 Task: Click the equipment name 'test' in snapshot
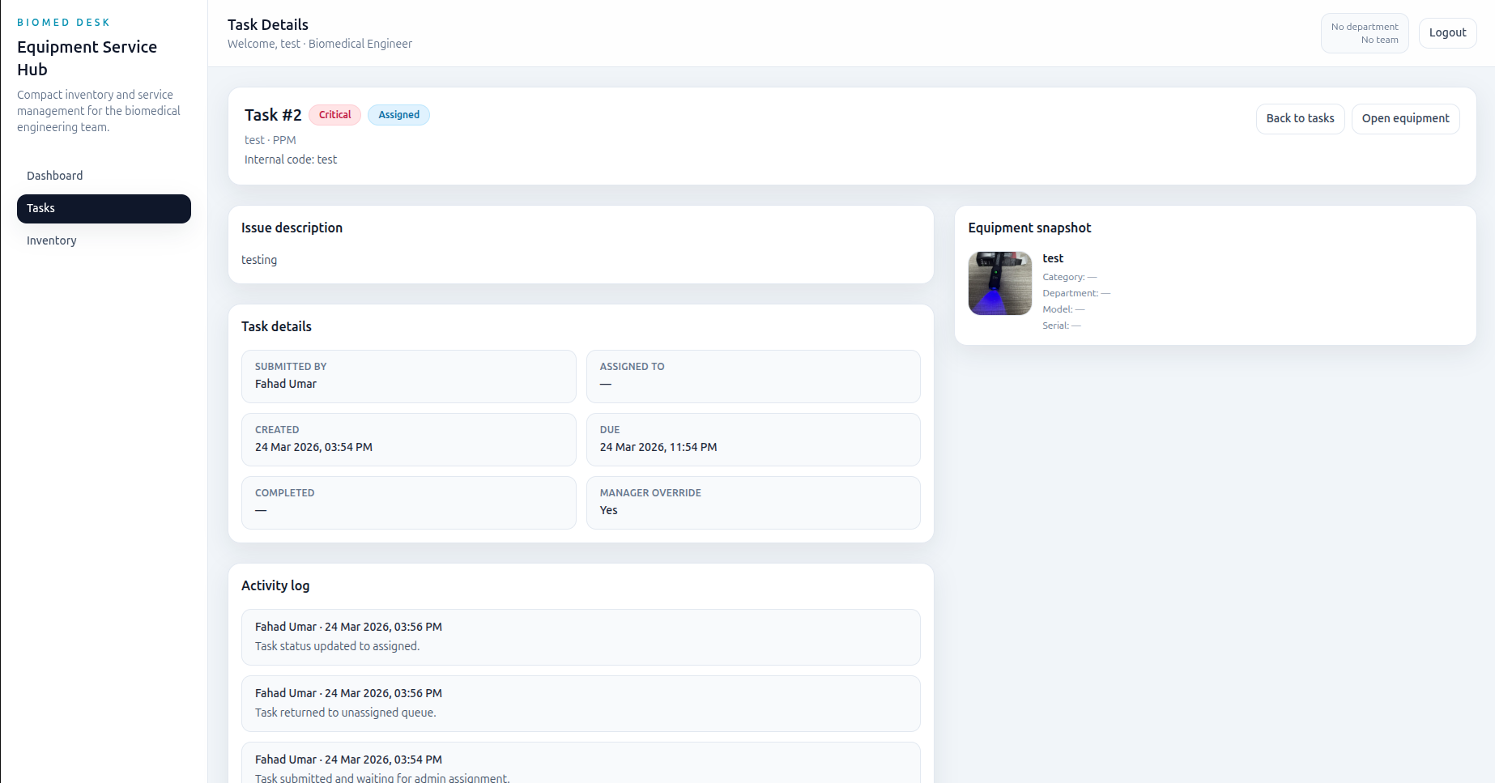click(x=1053, y=258)
